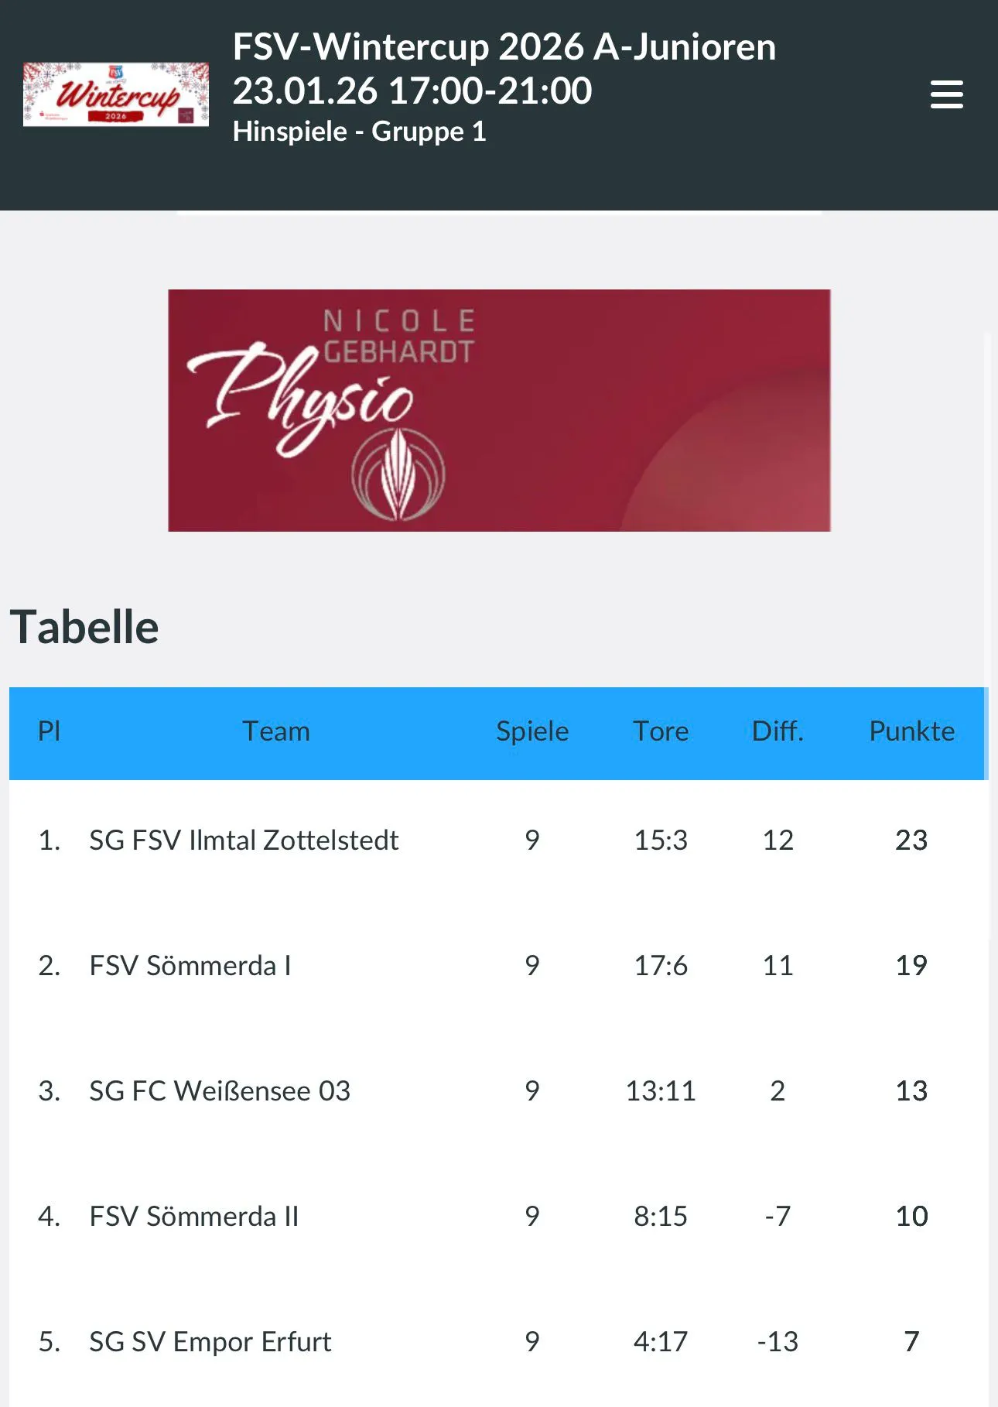This screenshot has height=1407, width=998.
Task: Select team FSV Sömmerda I
Action: (190, 966)
